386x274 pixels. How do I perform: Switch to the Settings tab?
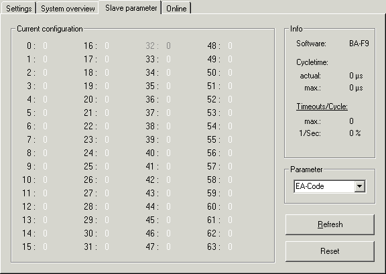pos(19,9)
